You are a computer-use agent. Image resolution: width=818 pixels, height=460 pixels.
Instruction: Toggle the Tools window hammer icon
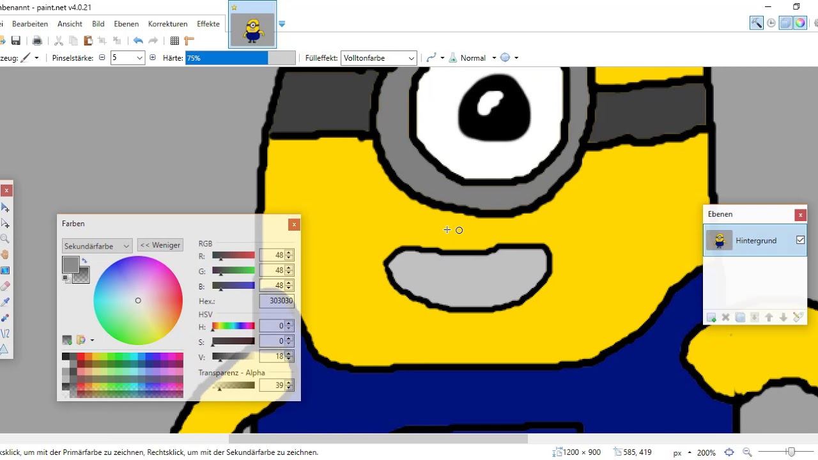click(757, 23)
